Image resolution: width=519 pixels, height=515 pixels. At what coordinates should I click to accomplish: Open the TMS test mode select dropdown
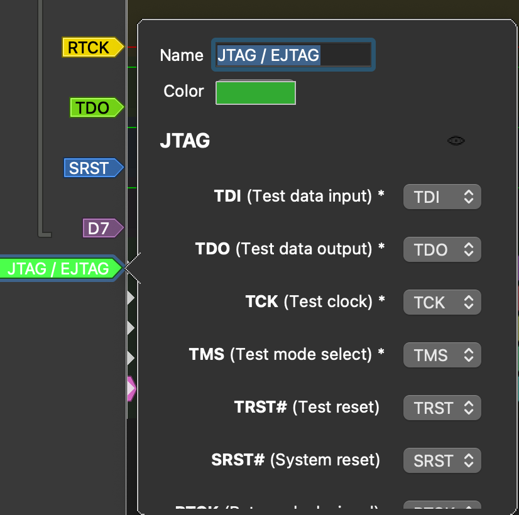point(442,355)
